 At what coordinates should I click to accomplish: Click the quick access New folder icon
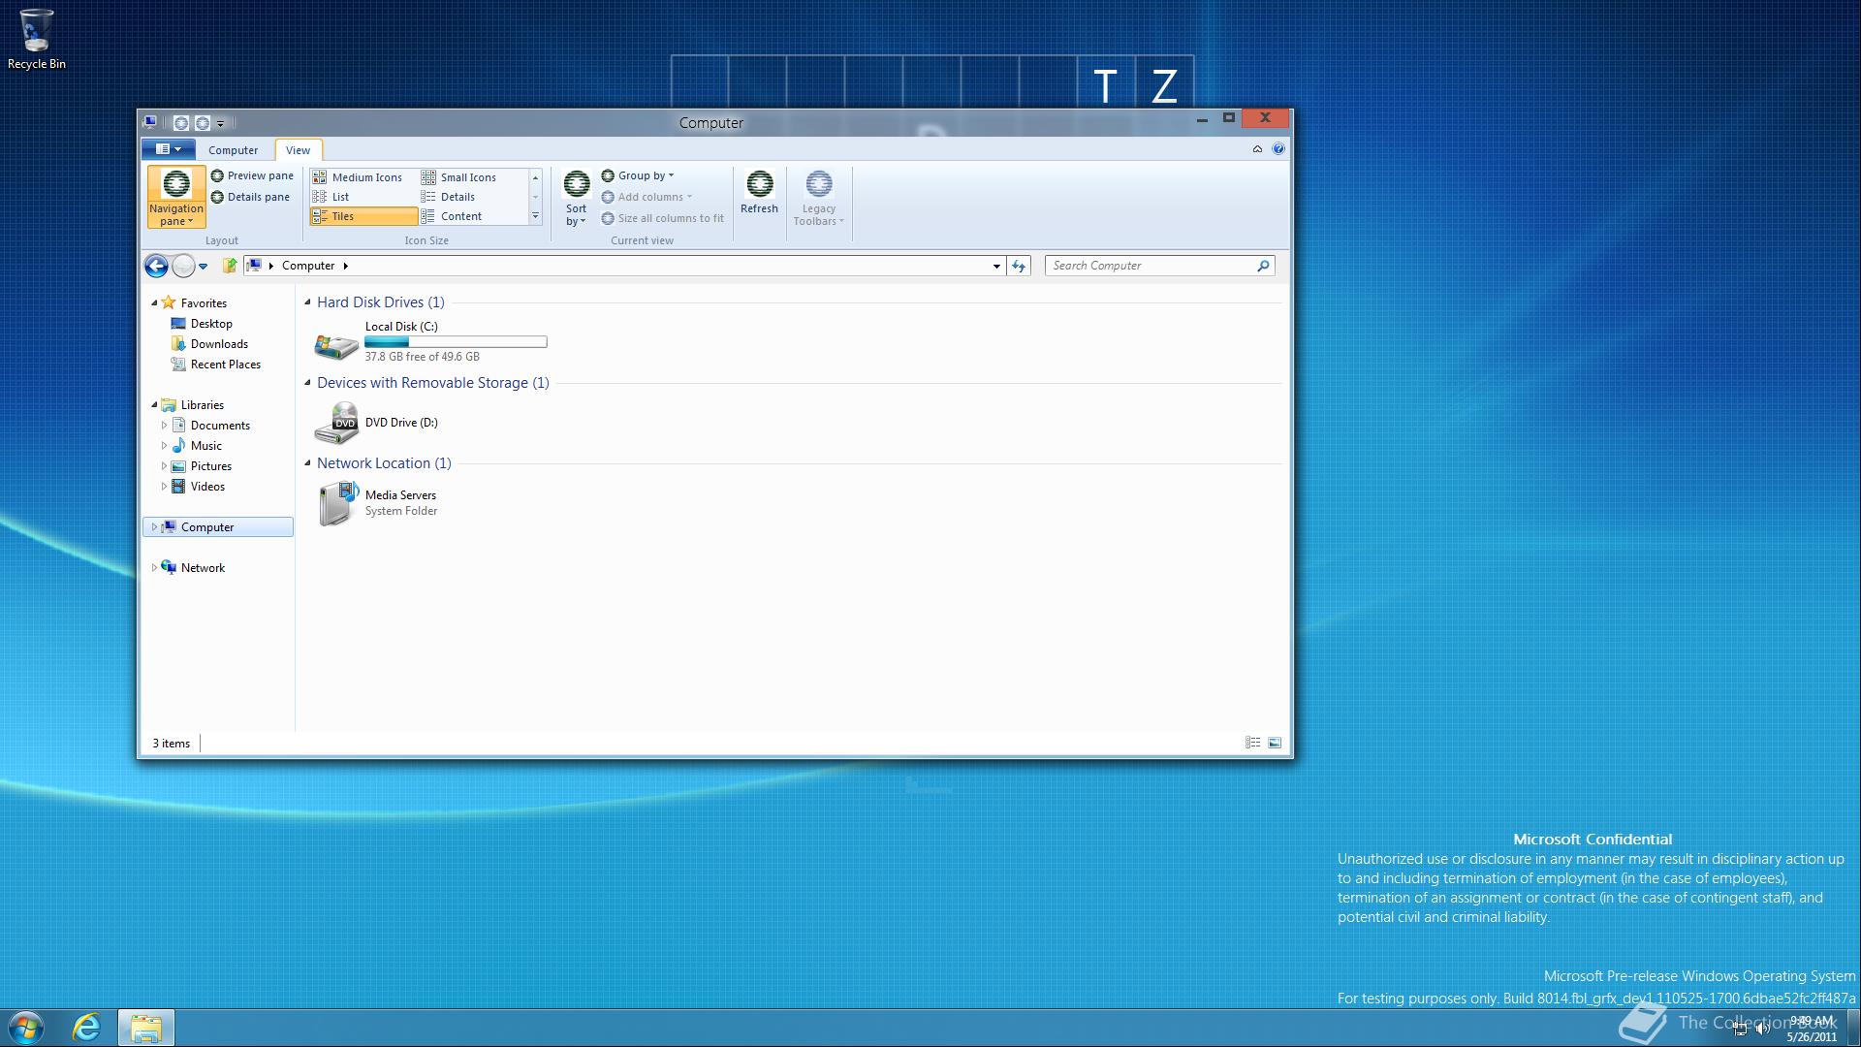pos(203,123)
